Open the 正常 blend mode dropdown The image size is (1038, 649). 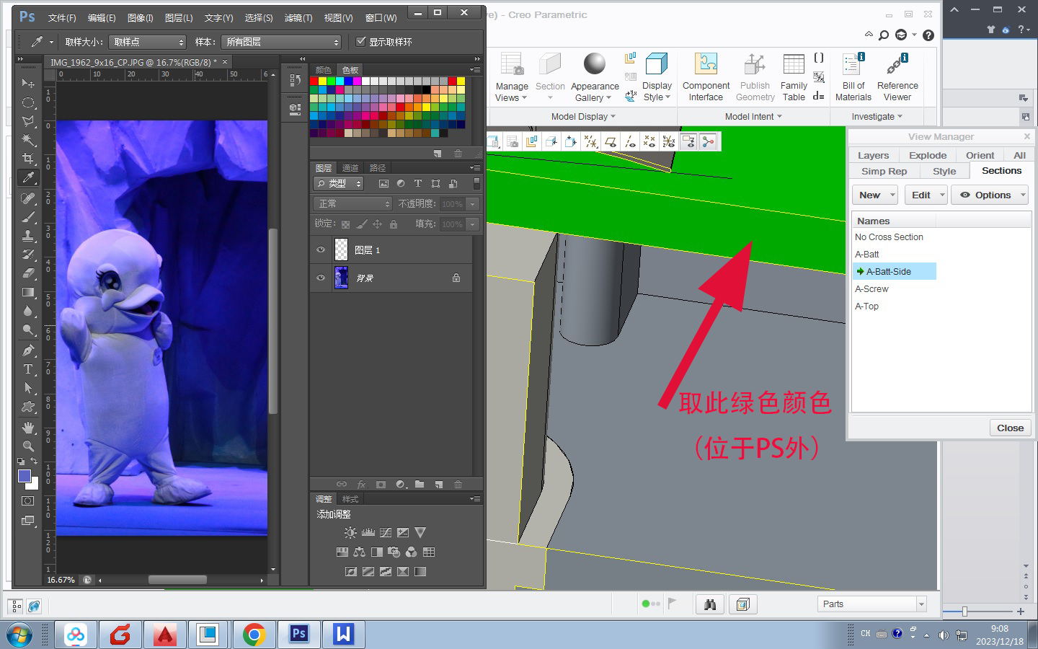pos(352,204)
